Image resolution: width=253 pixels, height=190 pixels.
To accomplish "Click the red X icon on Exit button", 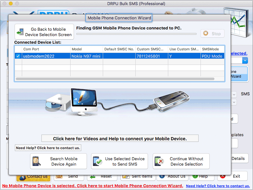I will 223,176.
